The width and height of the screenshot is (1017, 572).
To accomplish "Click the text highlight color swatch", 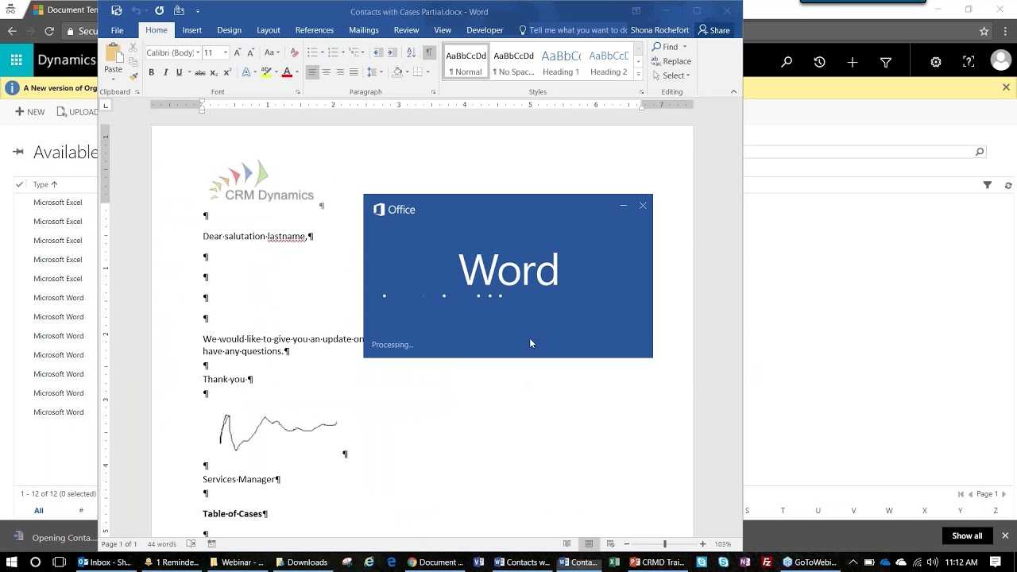I will pos(266,72).
